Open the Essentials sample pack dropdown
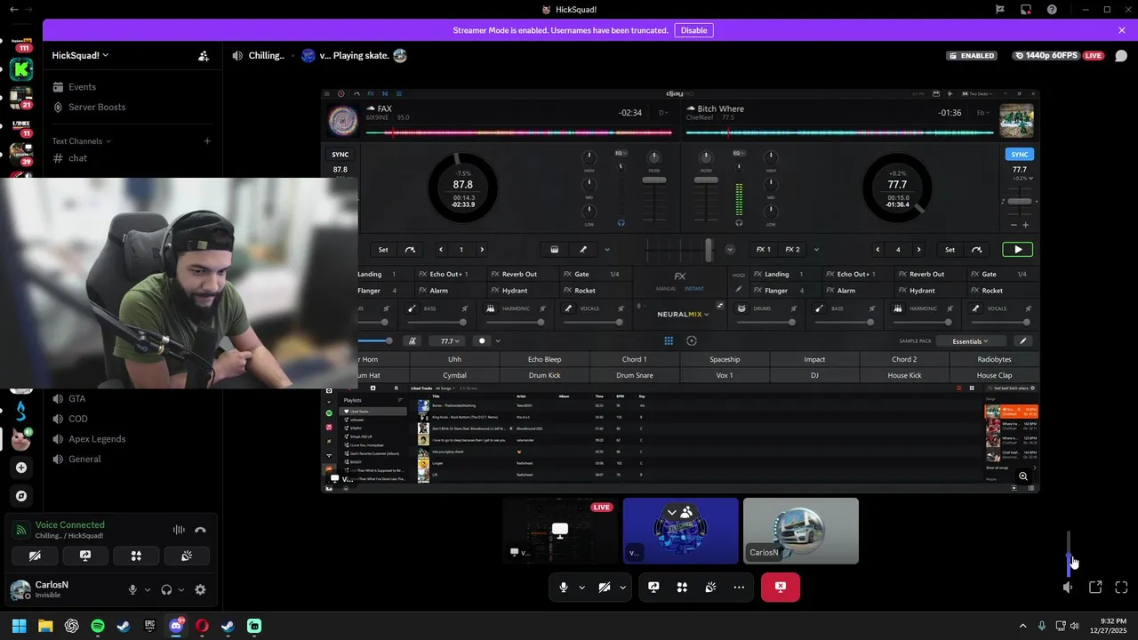Image resolution: width=1138 pixels, height=640 pixels. 970,341
